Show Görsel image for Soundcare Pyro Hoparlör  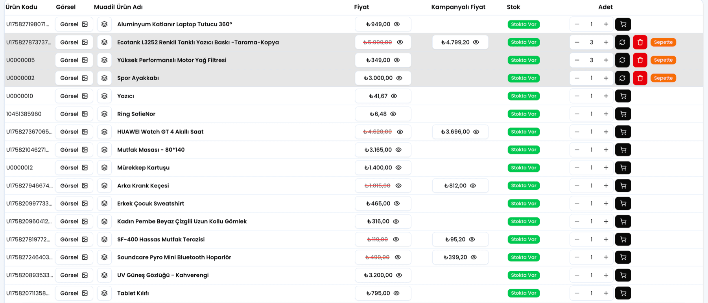pyautogui.click(x=74, y=257)
